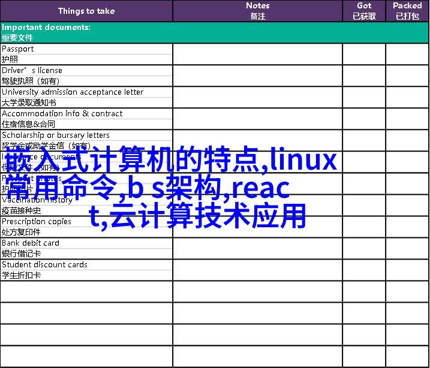Click the Got cell for Student discount cards
The height and width of the screenshot is (368, 430).
(364, 270)
